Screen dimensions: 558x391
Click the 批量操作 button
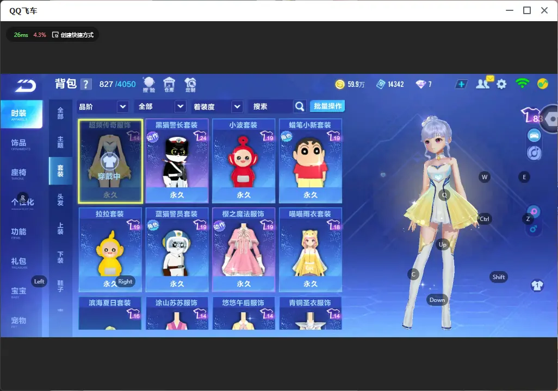(x=327, y=106)
